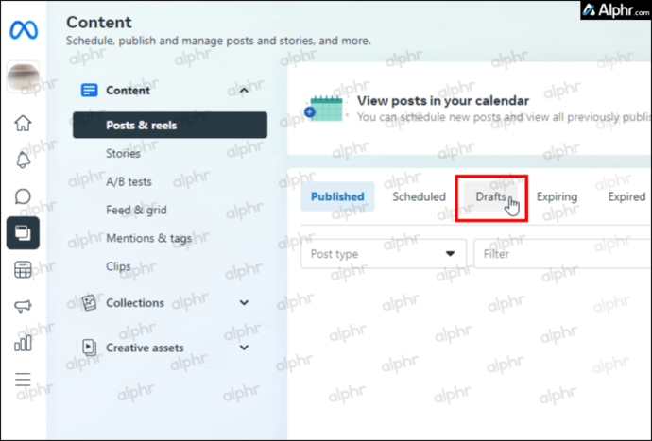Open A/B tests in sidebar
This screenshot has width=652, height=441.
click(x=129, y=181)
